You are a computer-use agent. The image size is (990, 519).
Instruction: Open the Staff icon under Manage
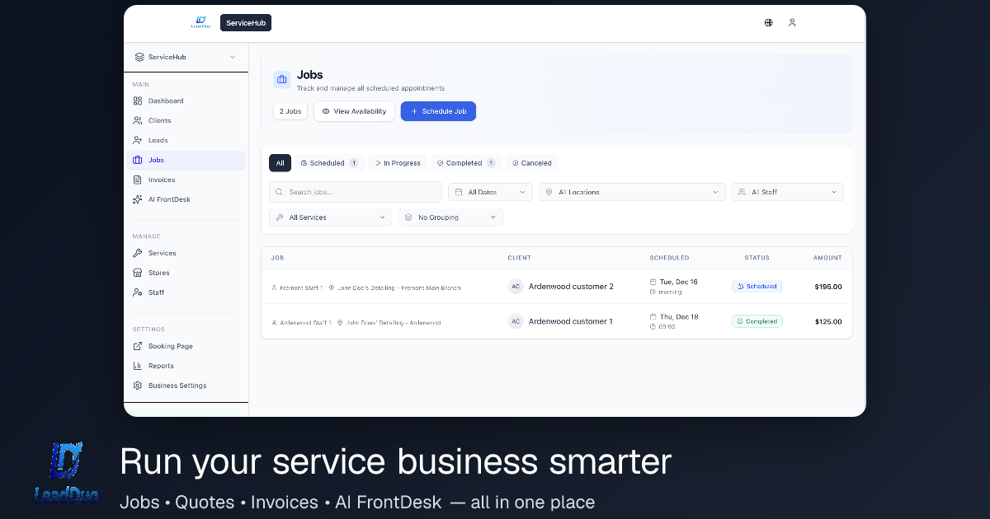point(138,292)
